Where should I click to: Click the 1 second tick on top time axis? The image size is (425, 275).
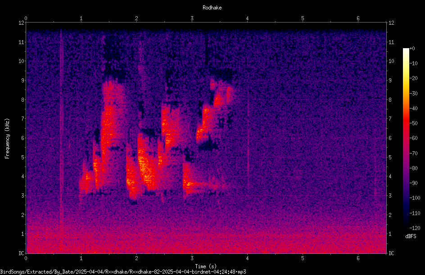point(81,18)
